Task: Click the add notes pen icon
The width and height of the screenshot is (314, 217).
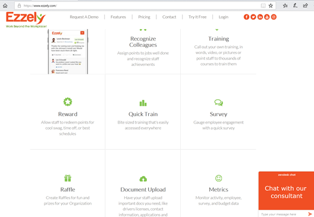Action: tap(295, 5)
